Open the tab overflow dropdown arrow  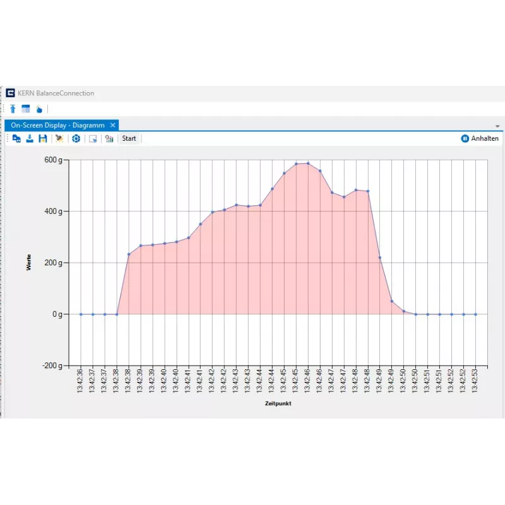pyautogui.click(x=497, y=126)
